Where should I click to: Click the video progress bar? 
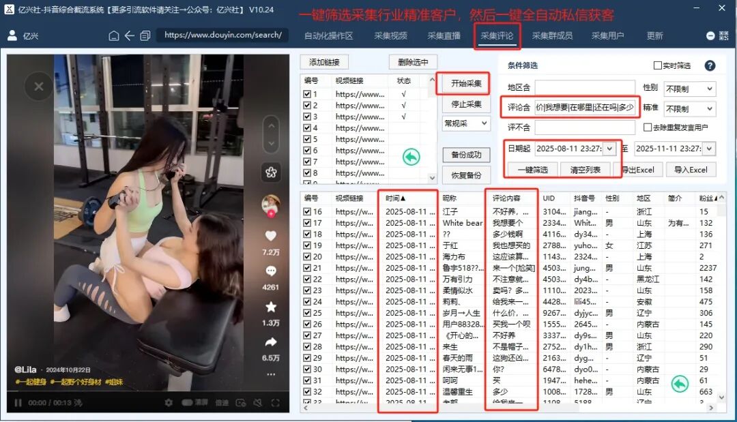pos(148,393)
